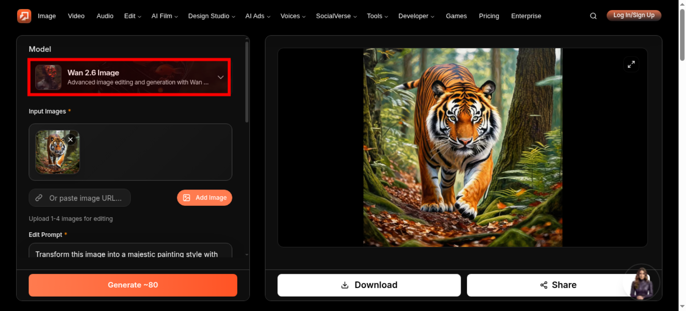The height and width of the screenshot is (311, 686).
Task: Expand the Design Studio menu
Action: coord(212,16)
